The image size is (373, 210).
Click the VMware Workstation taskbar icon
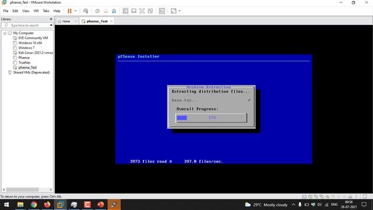point(61,205)
